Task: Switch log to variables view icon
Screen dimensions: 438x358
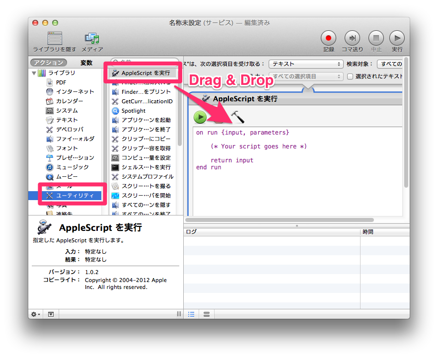Action: [207, 314]
